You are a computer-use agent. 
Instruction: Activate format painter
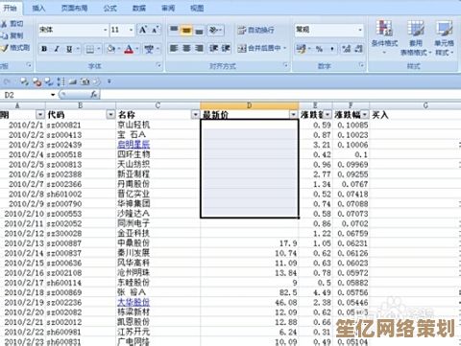[x=15, y=48]
